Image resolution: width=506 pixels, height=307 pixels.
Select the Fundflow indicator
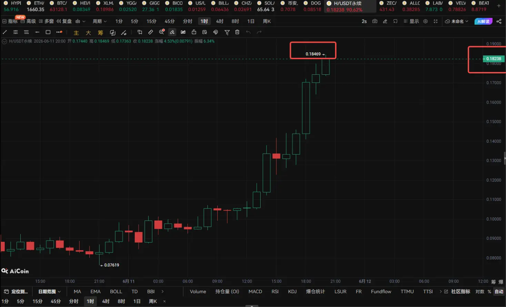(x=381, y=291)
